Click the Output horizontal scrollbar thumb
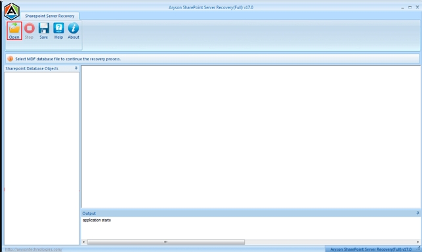Screen dimensions: 422x252 coord(166,241)
